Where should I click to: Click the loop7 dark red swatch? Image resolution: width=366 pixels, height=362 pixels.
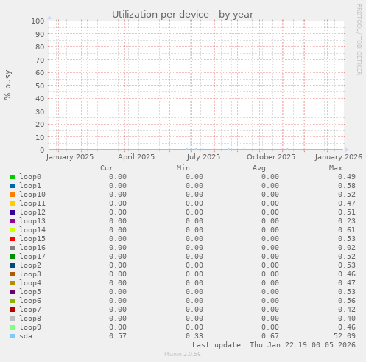tap(13, 310)
